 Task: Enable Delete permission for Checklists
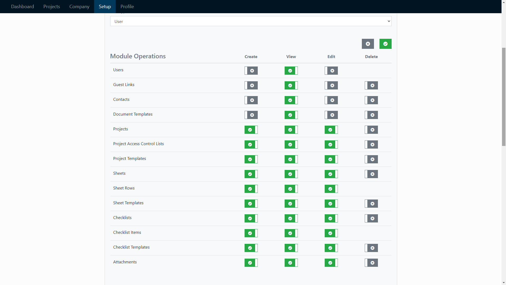pyautogui.click(x=371, y=218)
